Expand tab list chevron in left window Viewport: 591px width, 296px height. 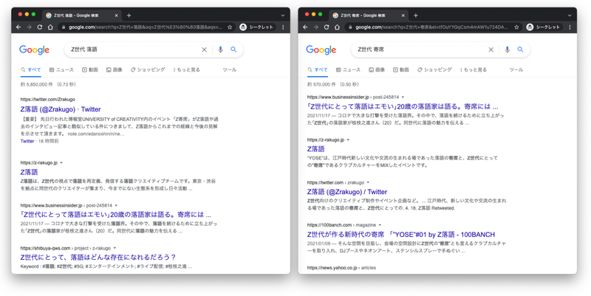(x=283, y=16)
